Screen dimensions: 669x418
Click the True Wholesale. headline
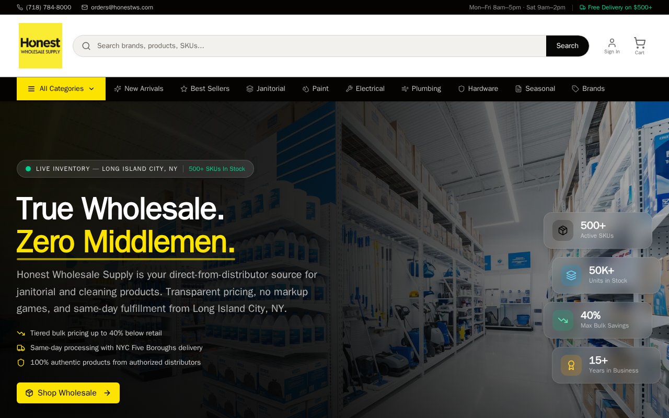coord(121,208)
